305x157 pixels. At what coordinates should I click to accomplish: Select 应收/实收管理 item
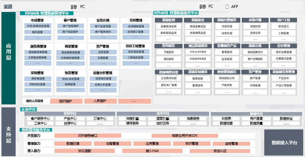(71, 79)
